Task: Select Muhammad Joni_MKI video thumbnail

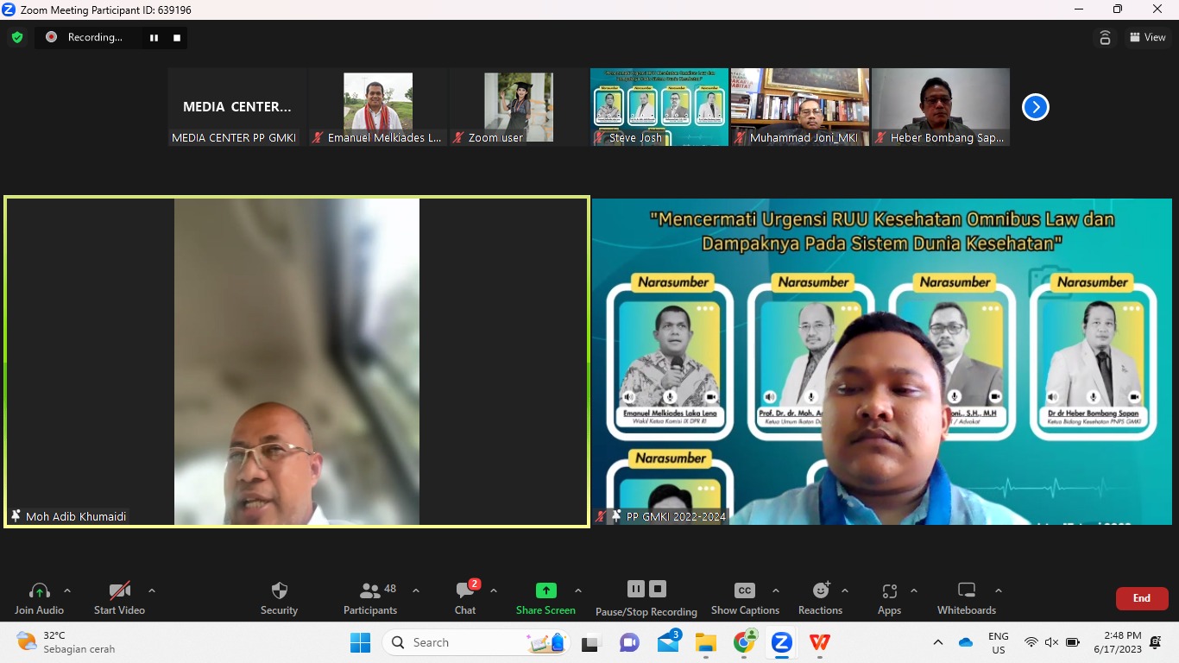Action: 799,106
